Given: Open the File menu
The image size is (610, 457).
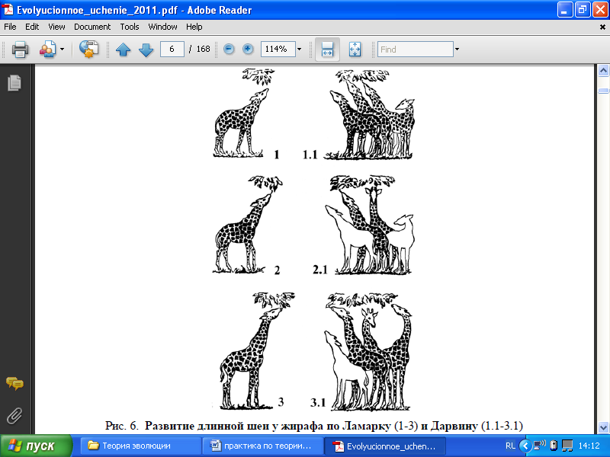Looking at the screenshot, I should click(10, 27).
